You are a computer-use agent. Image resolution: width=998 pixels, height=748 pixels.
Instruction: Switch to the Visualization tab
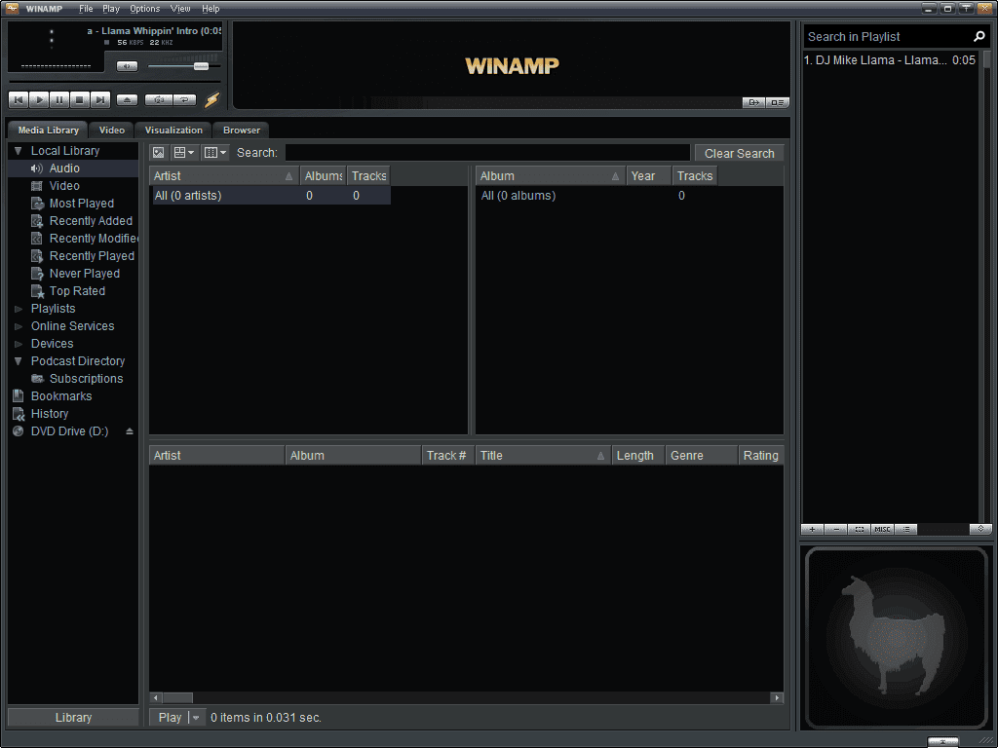(x=173, y=130)
